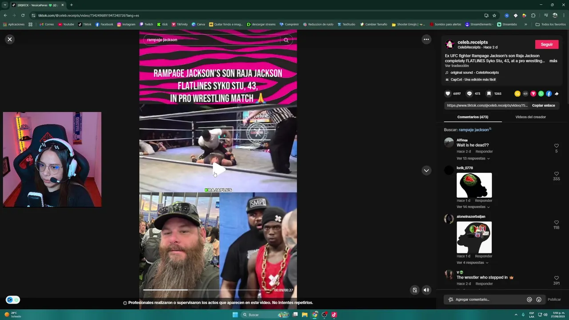The width and height of the screenshot is (569, 320).
Task: Open more share options arrow
Action: [x=557, y=94]
